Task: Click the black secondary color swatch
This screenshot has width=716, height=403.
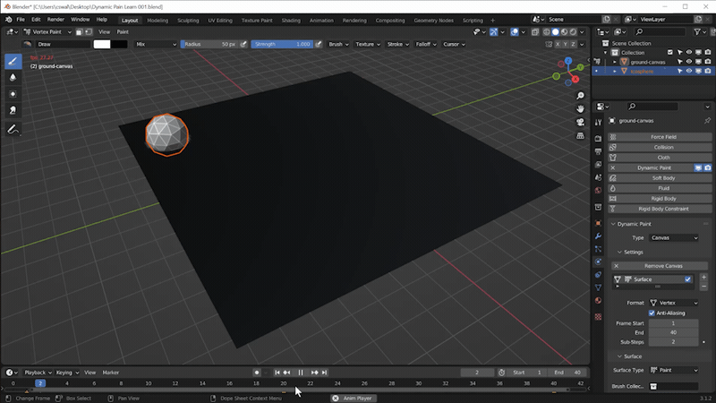Action: [x=119, y=44]
